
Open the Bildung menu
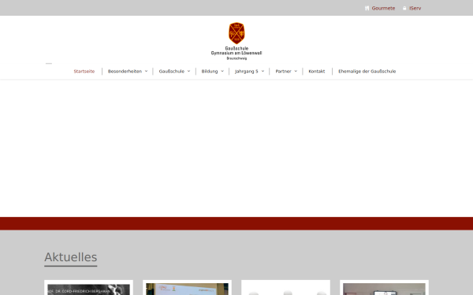tap(210, 72)
